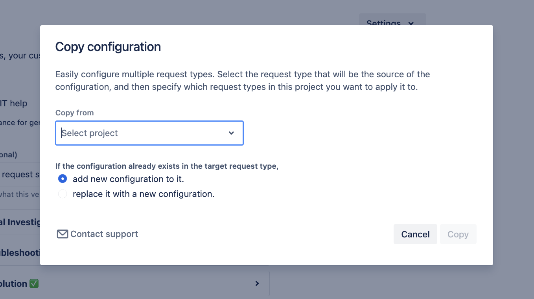Image resolution: width=534 pixels, height=299 pixels.
Task: Select the 'add new configuration to it' option
Action: (x=63, y=179)
